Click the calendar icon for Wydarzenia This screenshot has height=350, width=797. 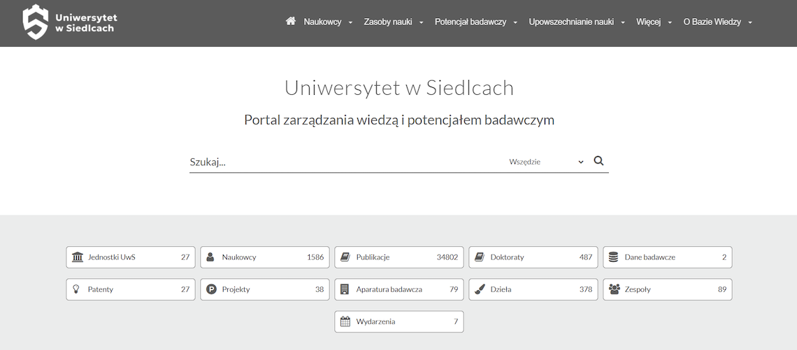[x=345, y=321]
